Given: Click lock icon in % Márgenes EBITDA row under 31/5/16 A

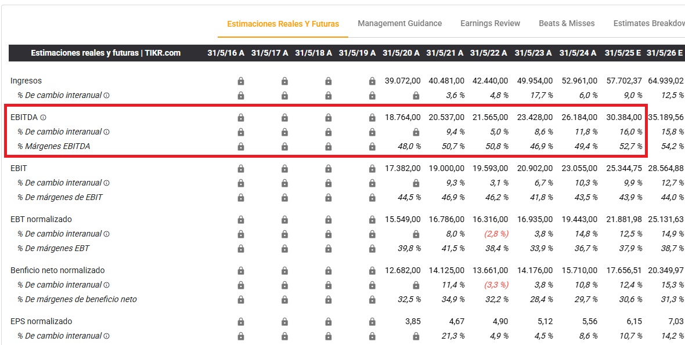Looking at the screenshot, I should pos(241,147).
